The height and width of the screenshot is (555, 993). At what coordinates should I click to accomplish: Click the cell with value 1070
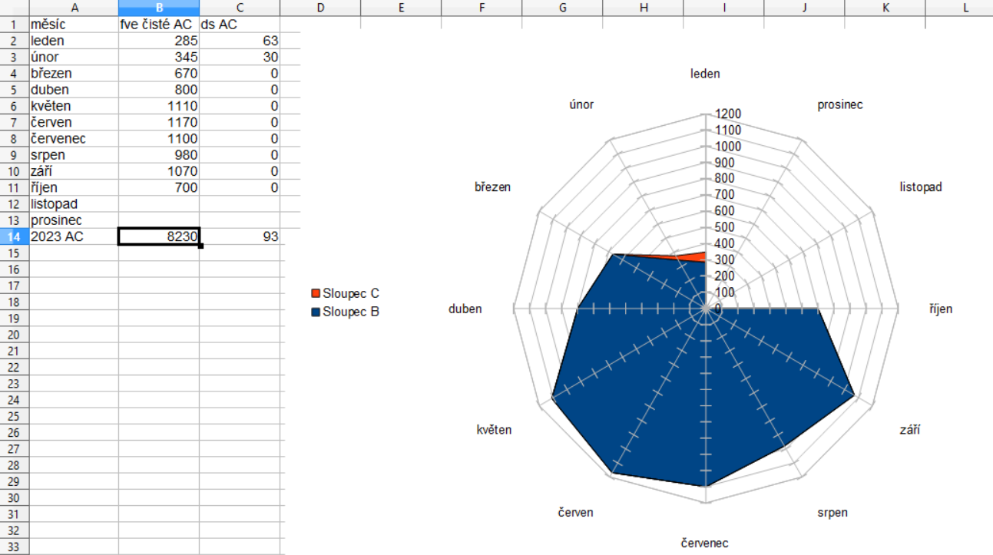point(159,171)
